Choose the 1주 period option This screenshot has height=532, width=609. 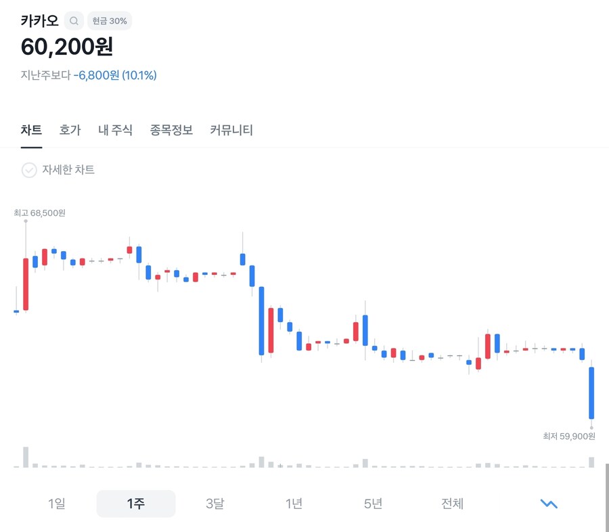click(x=136, y=504)
